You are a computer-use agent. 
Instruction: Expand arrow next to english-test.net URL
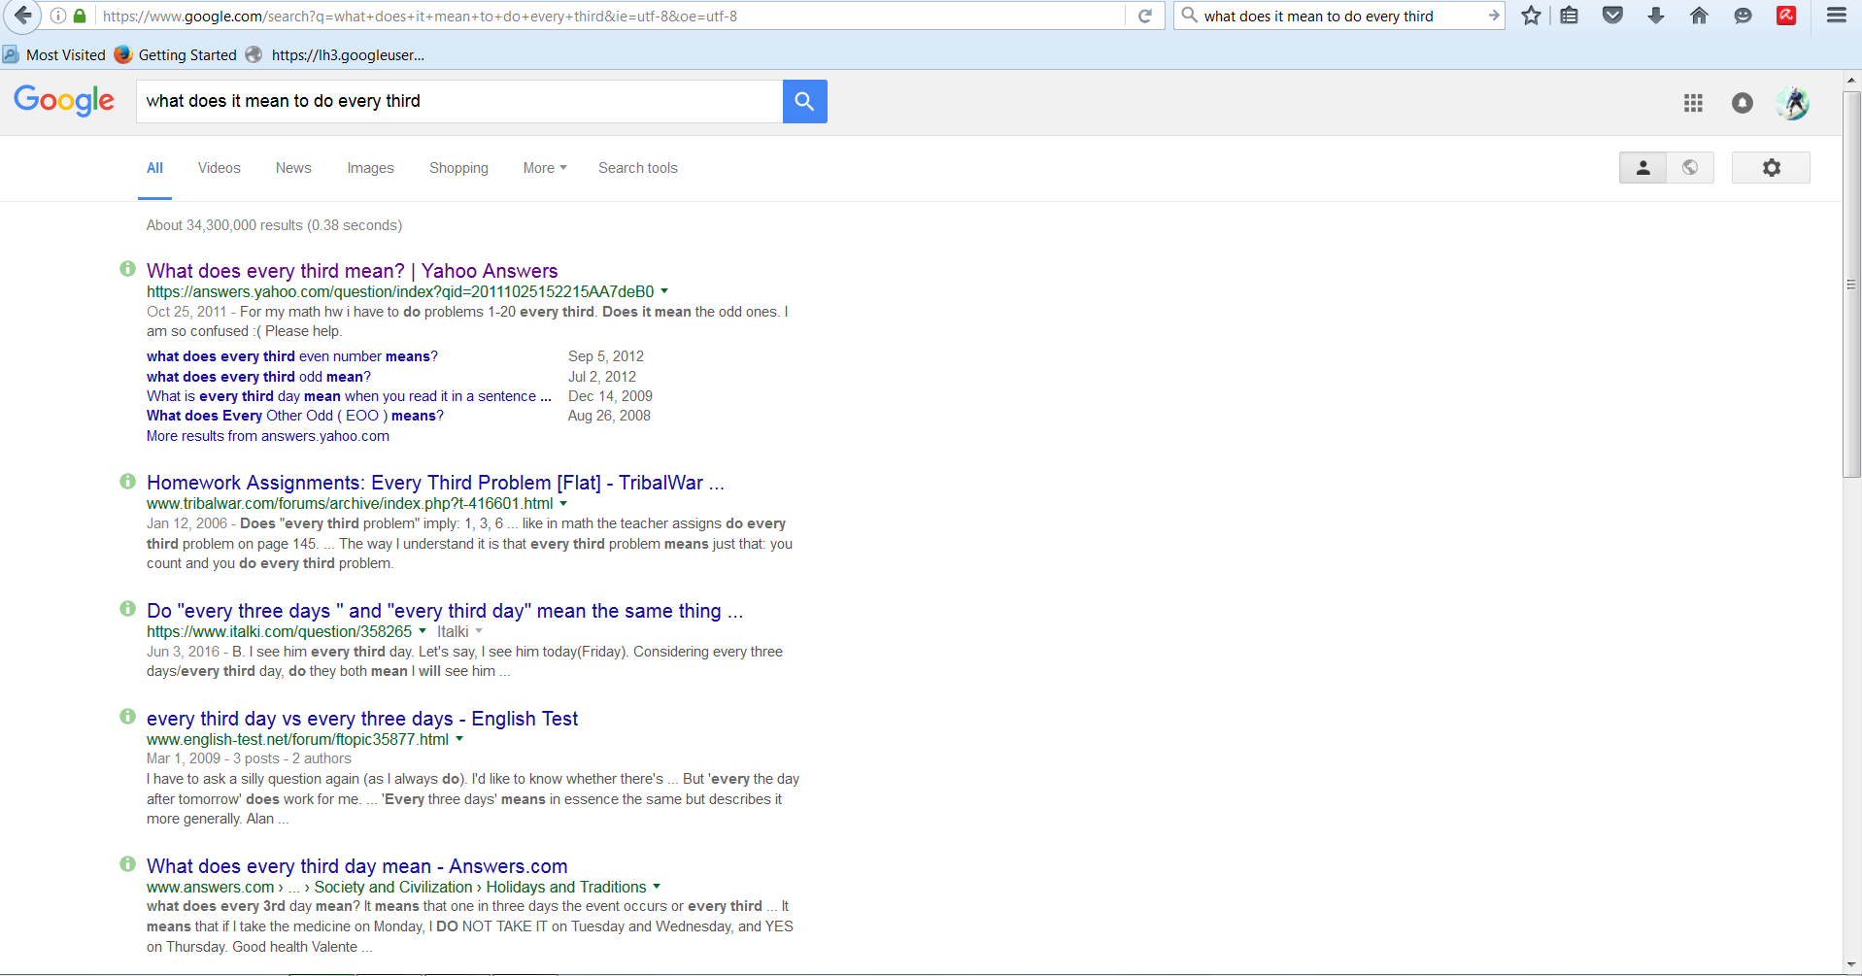coord(459,739)
